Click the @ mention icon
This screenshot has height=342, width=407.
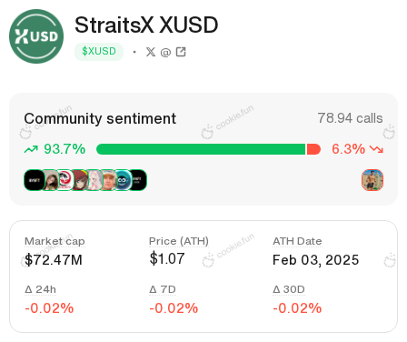point(165,53)
